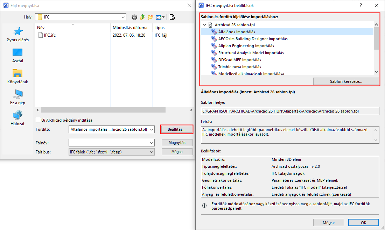Click the Fájlnév input field

108,143
